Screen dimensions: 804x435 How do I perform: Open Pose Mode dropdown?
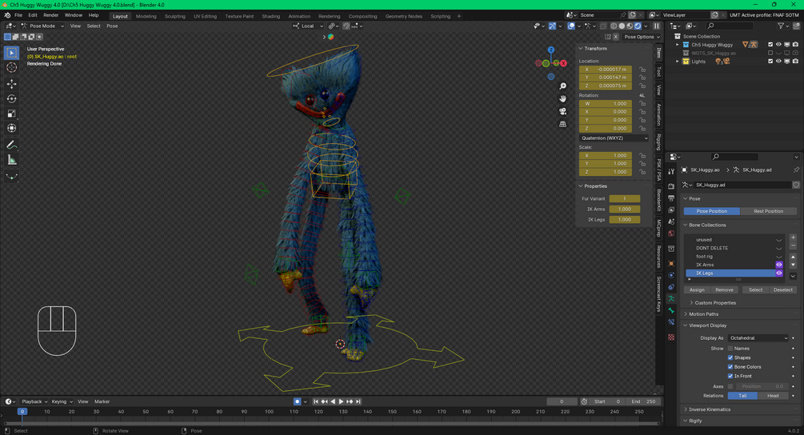(x=42, y=26)
